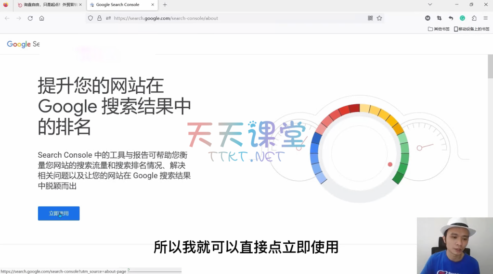The image size is (493, 274).
Task: Open a new tab with plus button
Action: (x=165, y=5)
